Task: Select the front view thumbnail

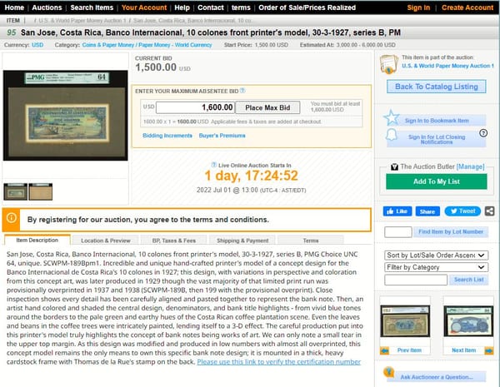Action: 15,191
